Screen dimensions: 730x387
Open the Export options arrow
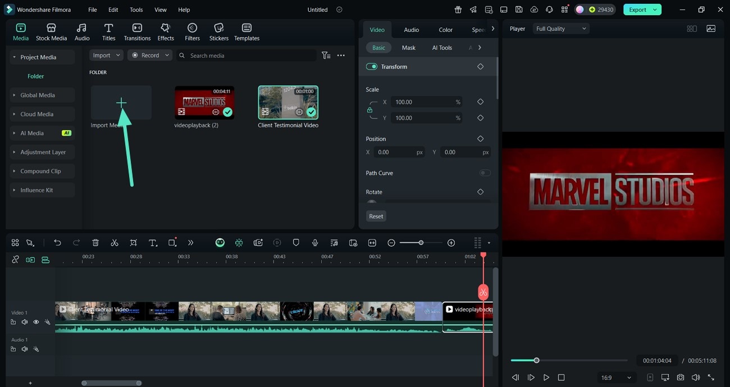(655, 10)
